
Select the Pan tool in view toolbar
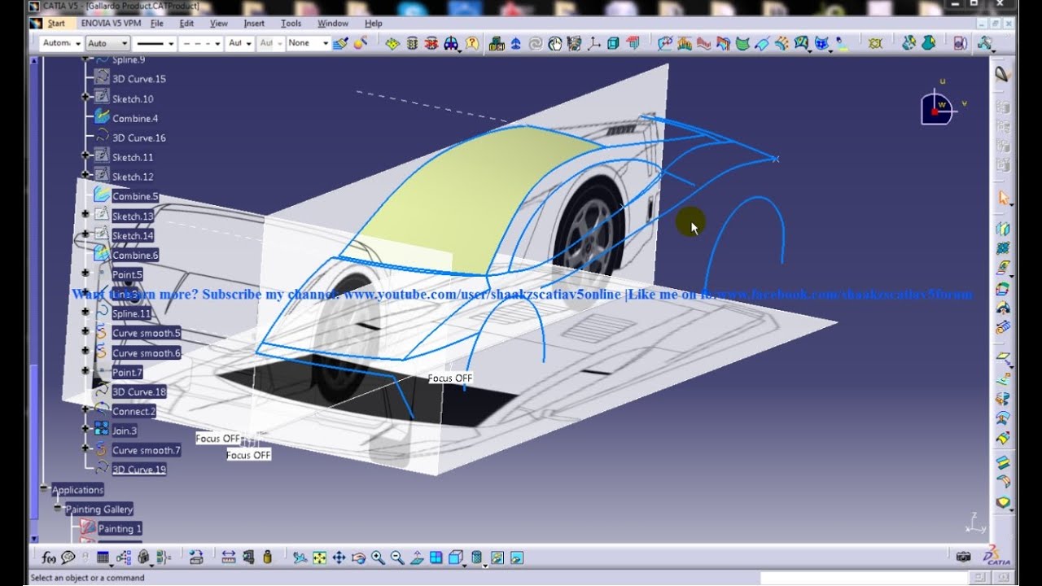339,558
